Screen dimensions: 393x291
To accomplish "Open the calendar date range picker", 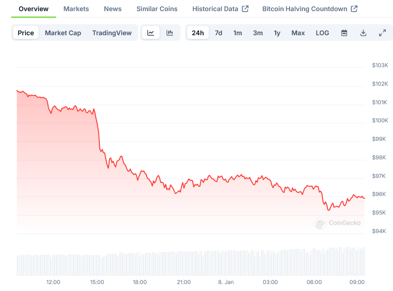I will 344,33.
